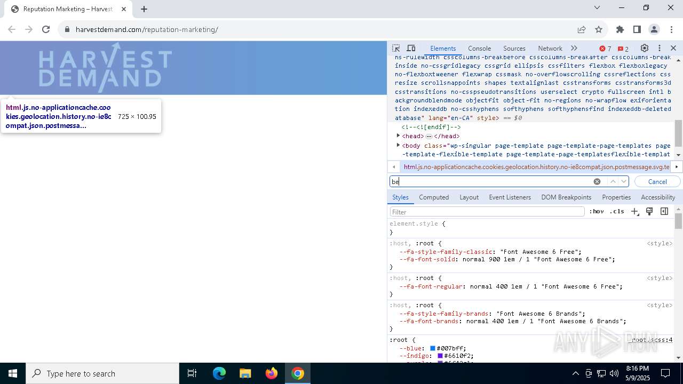Go back in browser history
683x384 pixels.
tap(12, 29)
